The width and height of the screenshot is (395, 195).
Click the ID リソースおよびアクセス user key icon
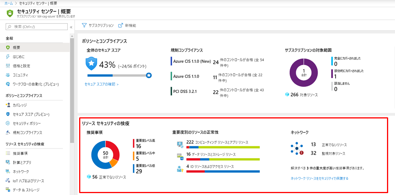click(x=180, y=169)
